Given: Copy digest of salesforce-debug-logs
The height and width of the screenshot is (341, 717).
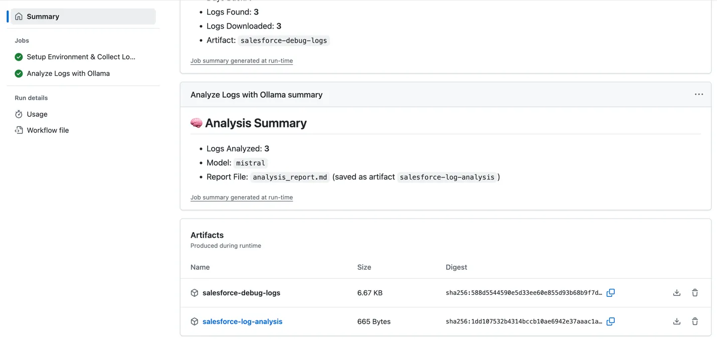Looking at the screenshot, I should click(x=610, y=293).
